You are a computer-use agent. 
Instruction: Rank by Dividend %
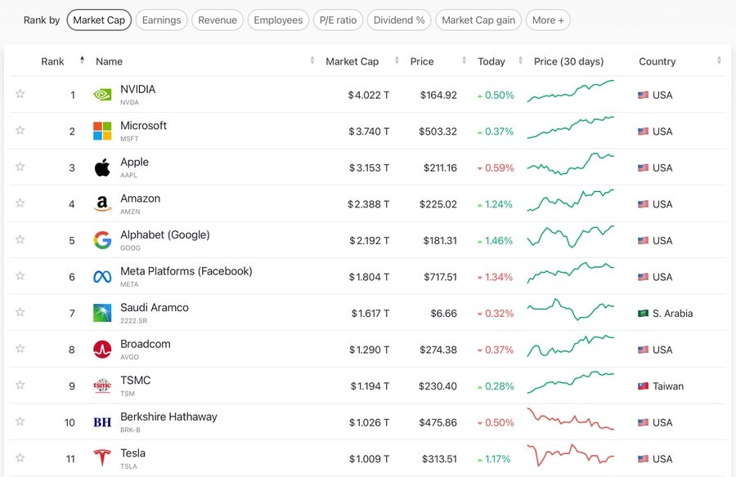[x=399, y=20]
